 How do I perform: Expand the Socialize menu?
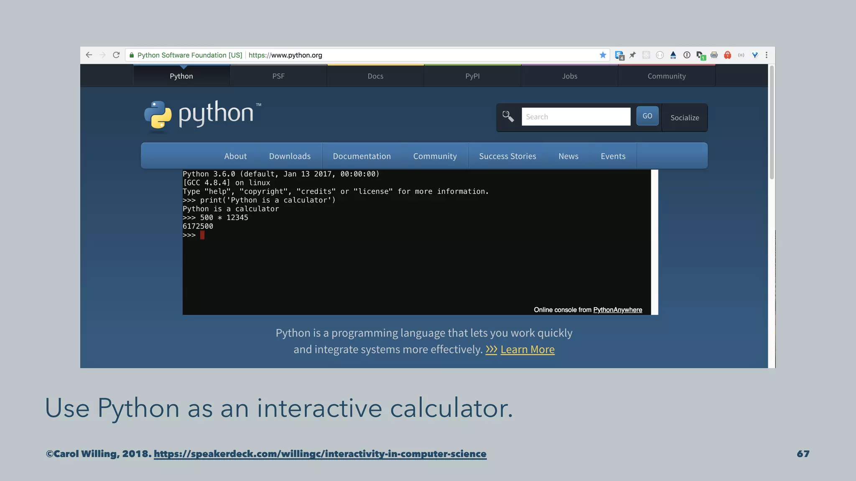coord(685,118)
